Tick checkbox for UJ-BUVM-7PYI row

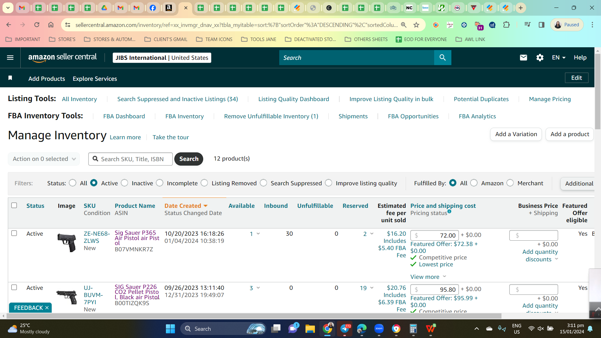pos(14,287)
